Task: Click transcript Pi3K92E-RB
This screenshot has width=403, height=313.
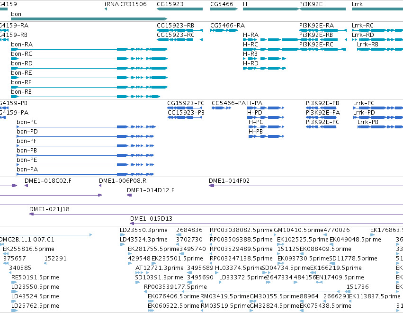Action: 316,35
